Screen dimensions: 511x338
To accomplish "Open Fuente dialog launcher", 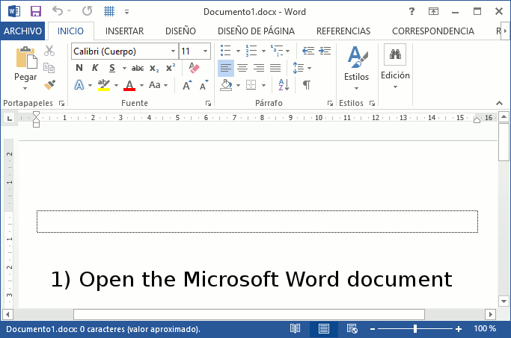I will [208, 104].
